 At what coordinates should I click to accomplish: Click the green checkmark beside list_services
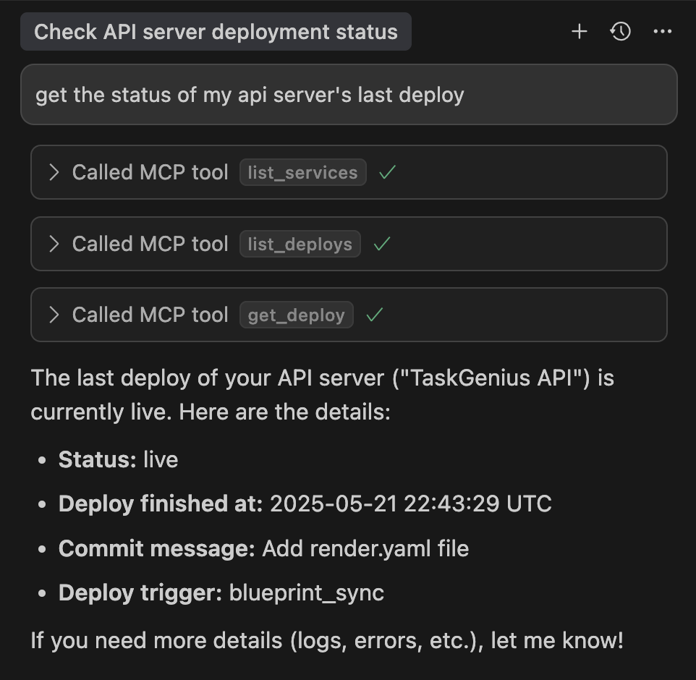click(x=387, y=172)
